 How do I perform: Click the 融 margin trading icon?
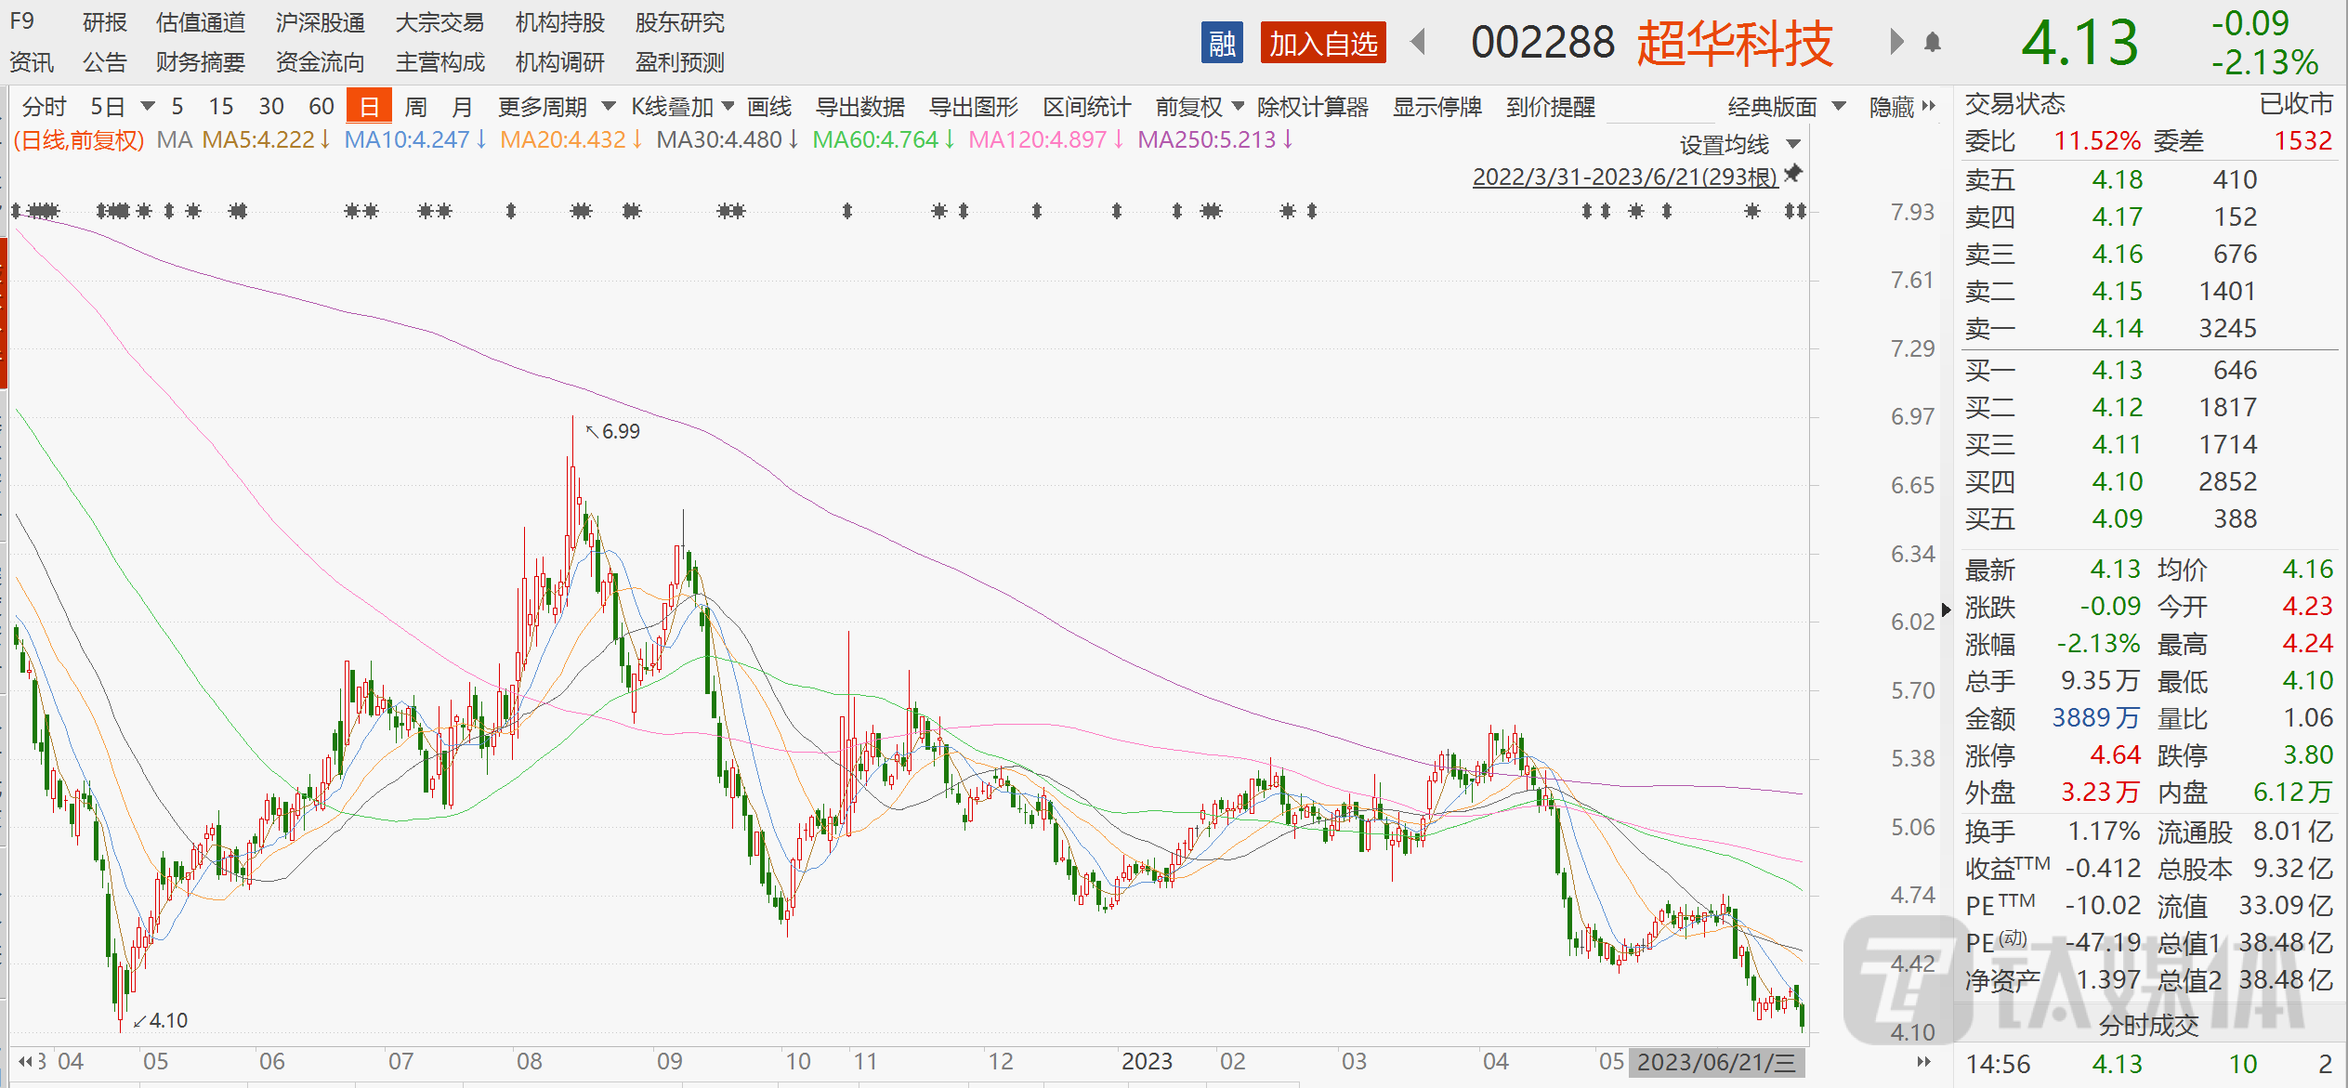tap(1222, 43)
